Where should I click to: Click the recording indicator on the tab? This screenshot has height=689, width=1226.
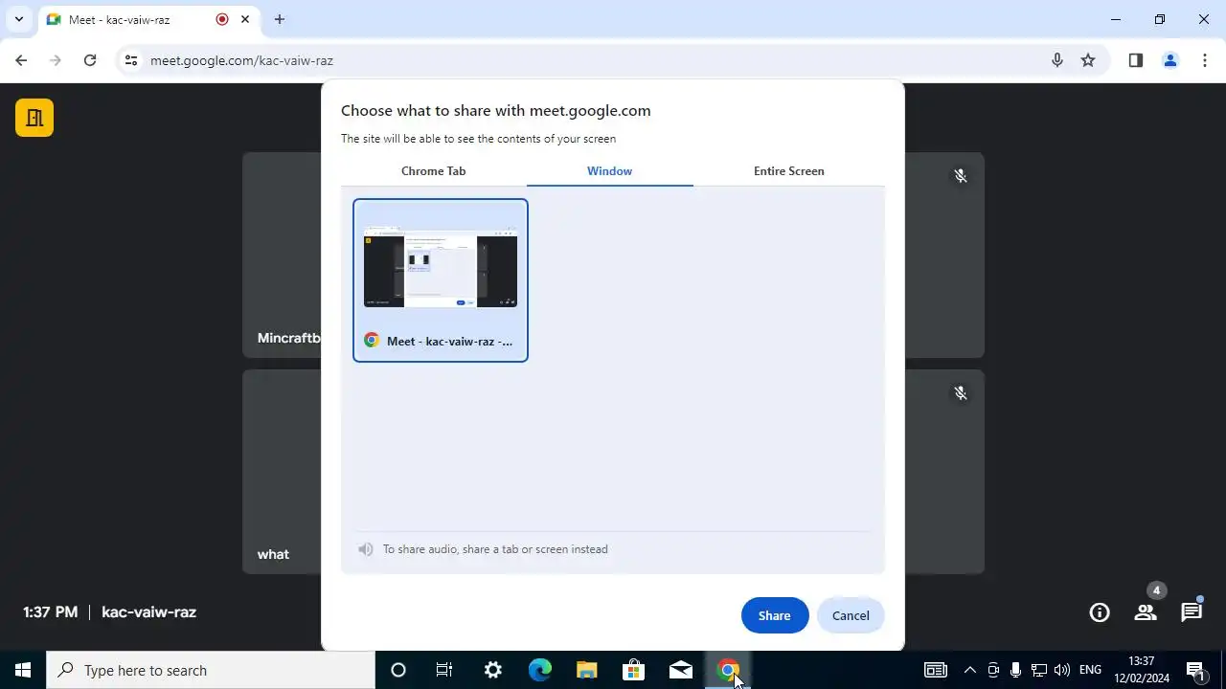click(222, 19)
